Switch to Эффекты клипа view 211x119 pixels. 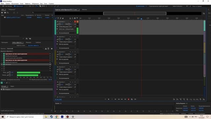pos(21,46)
